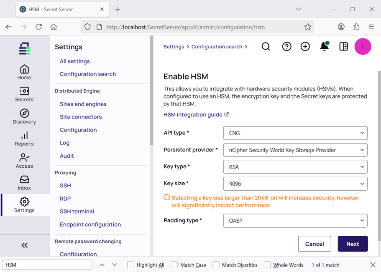Click the shield tracking protection icon
This screenshot has height=272, width=381.
[x=87, y=27]
